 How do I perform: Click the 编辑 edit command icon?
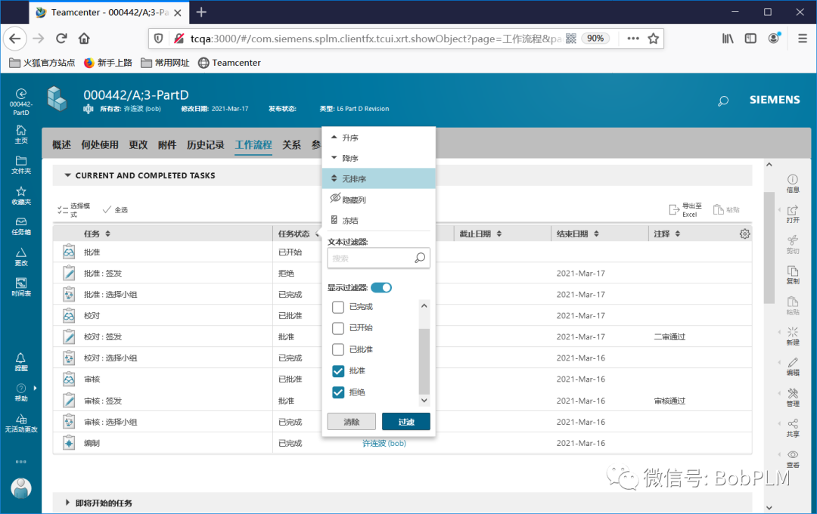[x=793, y=367]
